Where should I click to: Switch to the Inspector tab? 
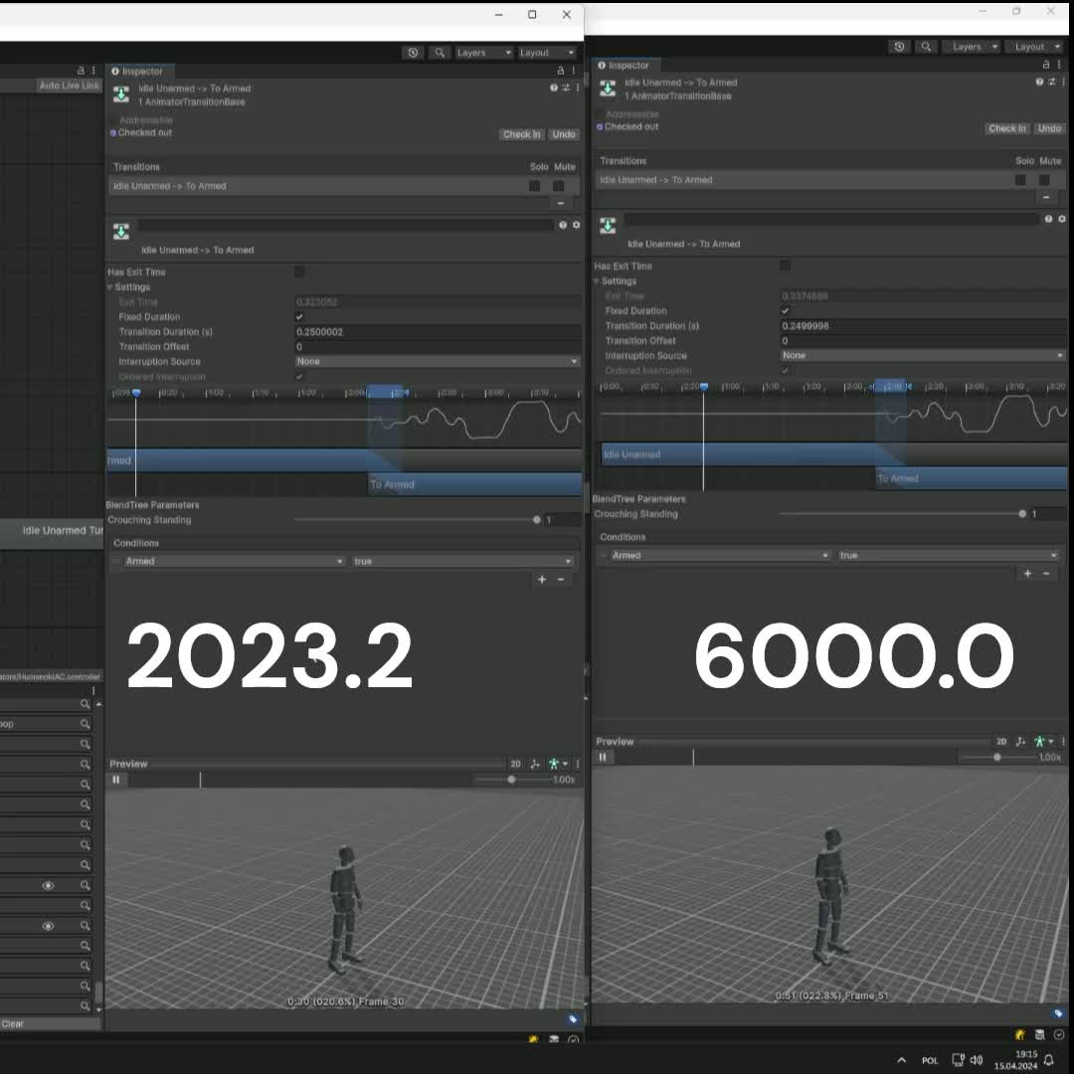pos(140,72)
